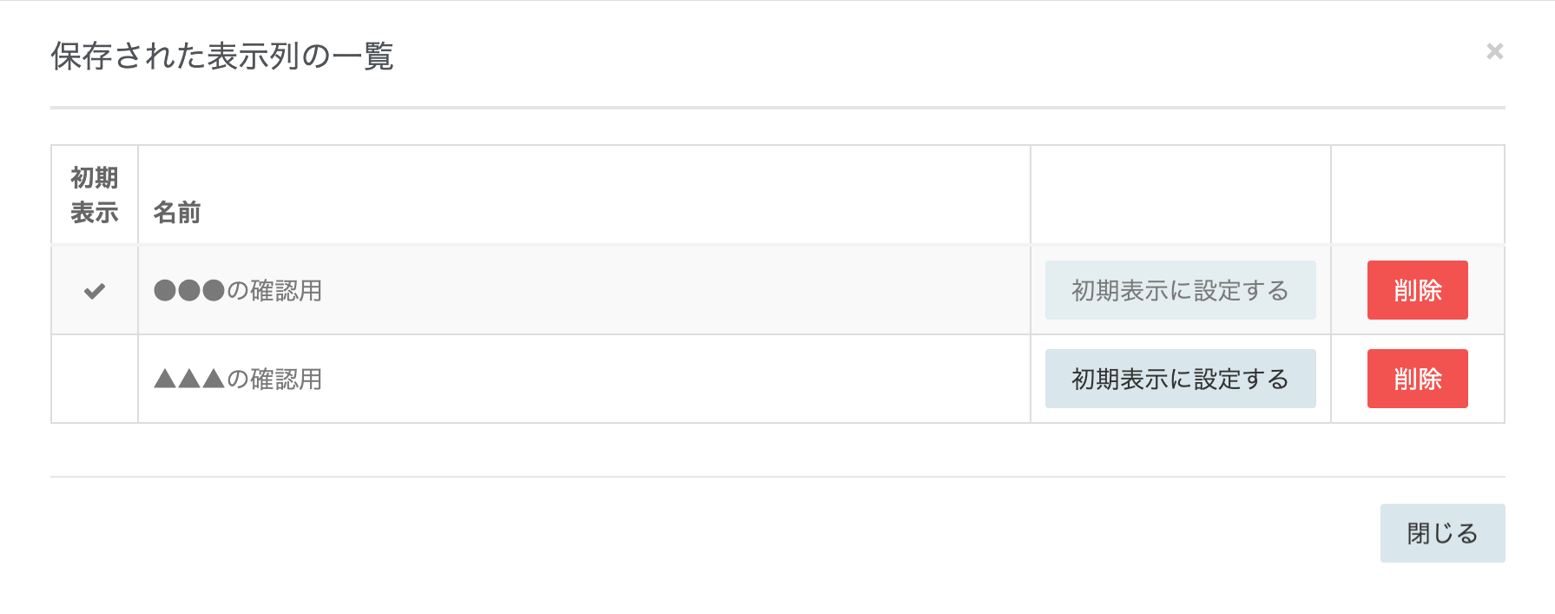
Task: Click the blank header above the 削除 buttons
Action: pos(1417,195)
